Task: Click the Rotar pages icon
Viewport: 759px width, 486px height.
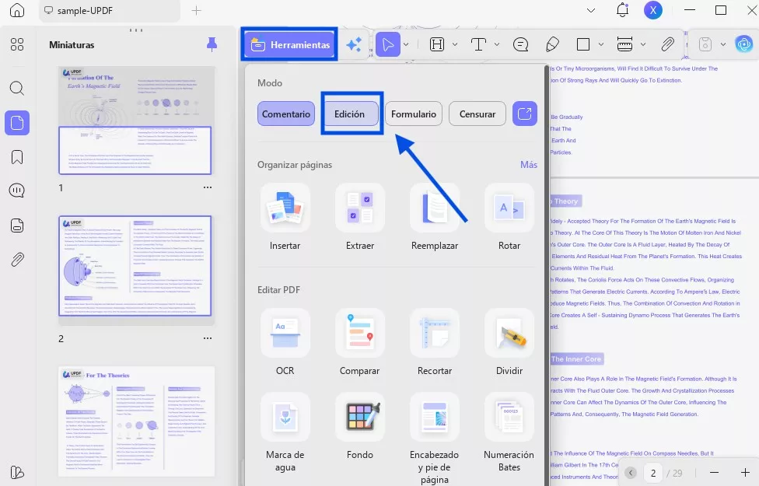Action: tap(509, 208)
